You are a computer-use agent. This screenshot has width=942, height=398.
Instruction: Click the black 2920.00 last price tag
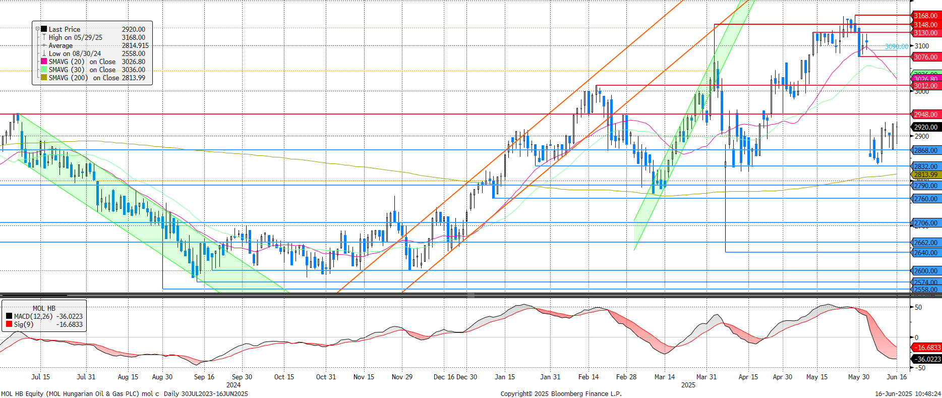coord(926,127)
